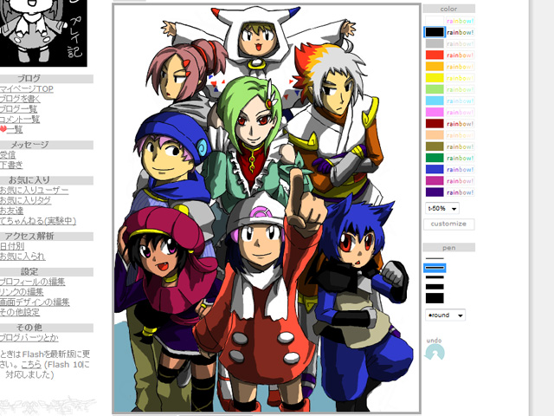This screenshot has height=416, width=554.
Task: Pick the olive color swatch
Action: click(435, 146)
